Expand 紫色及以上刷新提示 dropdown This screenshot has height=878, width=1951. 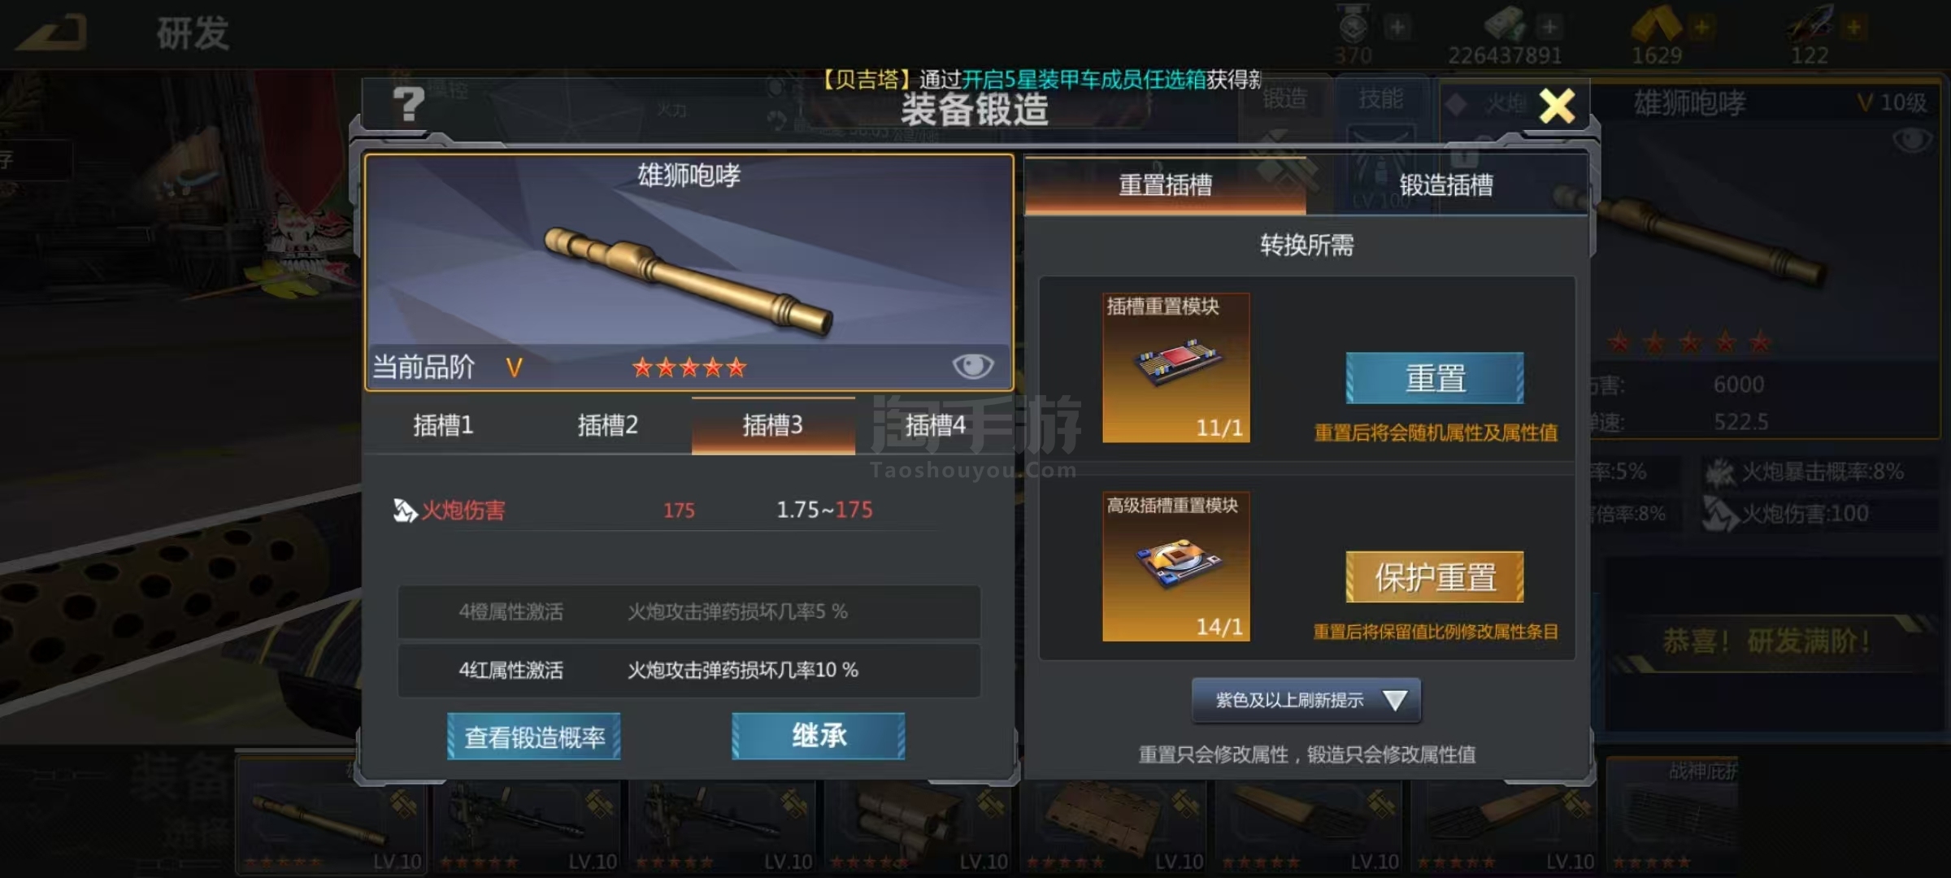pyautogui.click(x=1306, y=700)
